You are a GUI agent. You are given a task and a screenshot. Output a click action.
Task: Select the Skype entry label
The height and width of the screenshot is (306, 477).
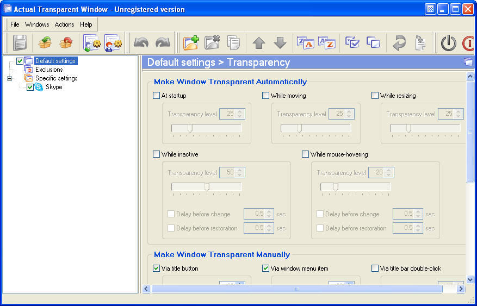(x=54, y=87)
